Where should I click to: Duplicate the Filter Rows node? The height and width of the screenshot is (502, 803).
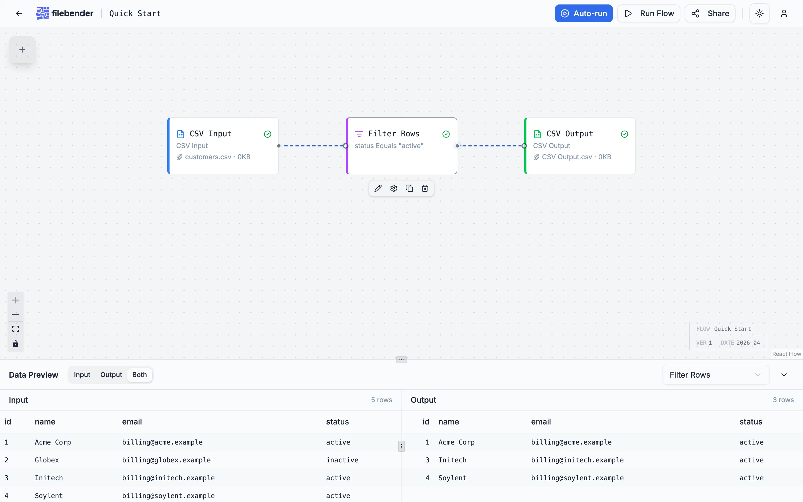click(409, 188)
